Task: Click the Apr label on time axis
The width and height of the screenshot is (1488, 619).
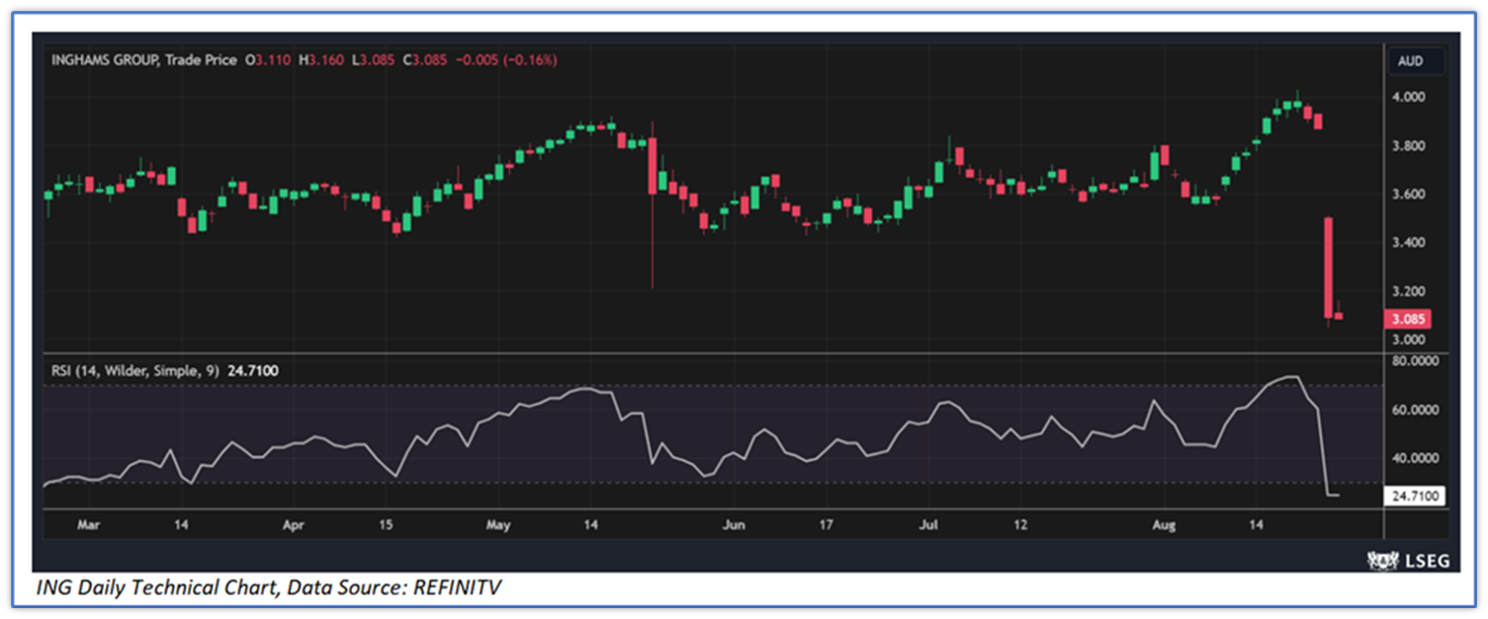Action: (294, 526)
